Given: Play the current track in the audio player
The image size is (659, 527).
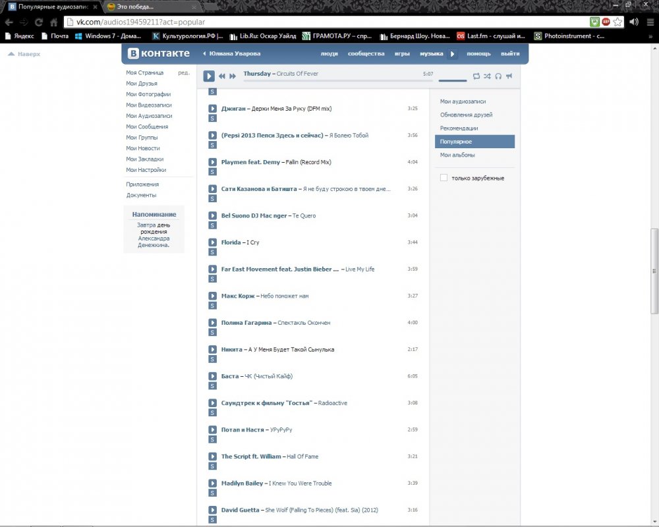Looking at the screenshot, I should [209, 76].
